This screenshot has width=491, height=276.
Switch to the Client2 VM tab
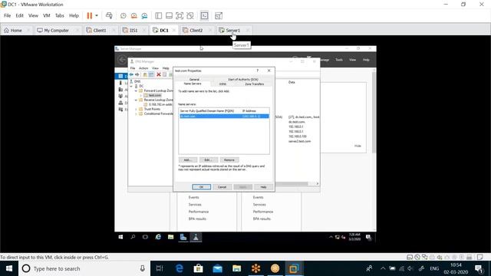[x=196, y=31]
